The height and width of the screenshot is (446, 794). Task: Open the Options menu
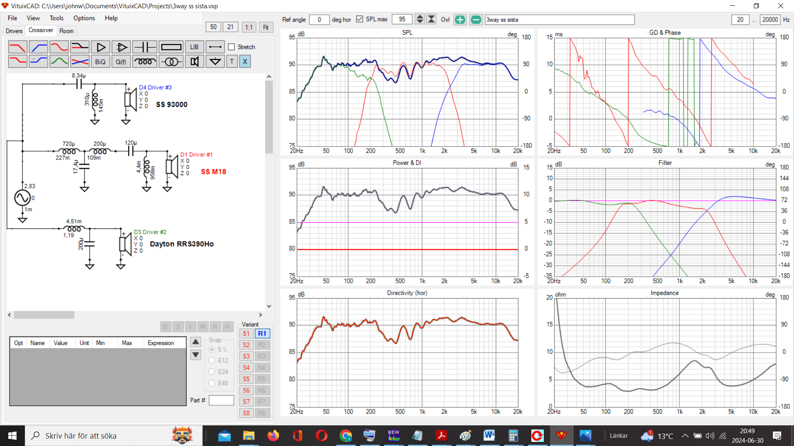[84, 18]
